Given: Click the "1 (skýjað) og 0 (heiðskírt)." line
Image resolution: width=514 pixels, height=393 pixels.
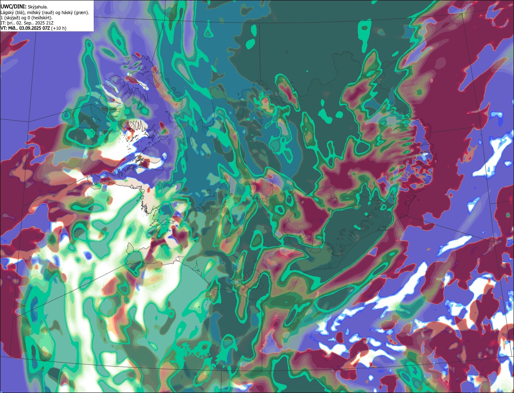Looking at the screenshot, I should [x=27, y=18].
